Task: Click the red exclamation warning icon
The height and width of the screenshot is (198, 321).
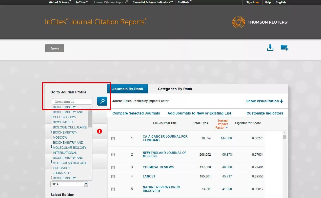Action: (x=99, y=131)
